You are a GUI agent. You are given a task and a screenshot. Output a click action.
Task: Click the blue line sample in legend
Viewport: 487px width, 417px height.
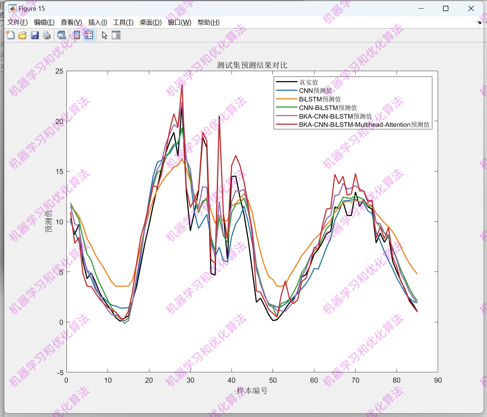287,90
